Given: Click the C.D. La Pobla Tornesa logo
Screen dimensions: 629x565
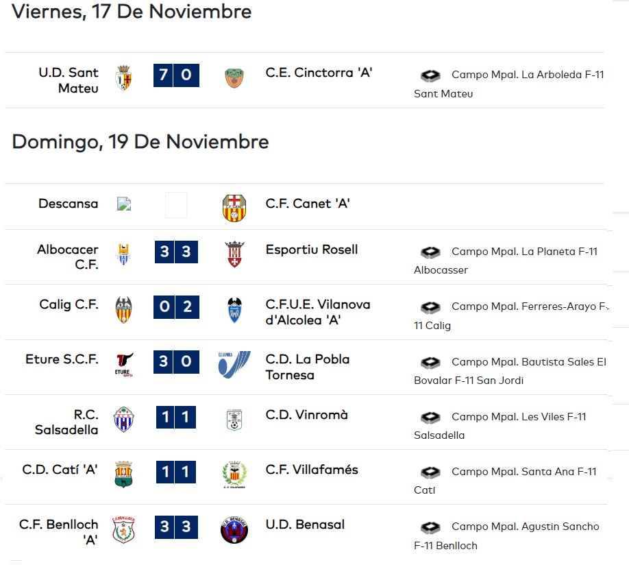Looking at the screenshot, I should [234, 364].
